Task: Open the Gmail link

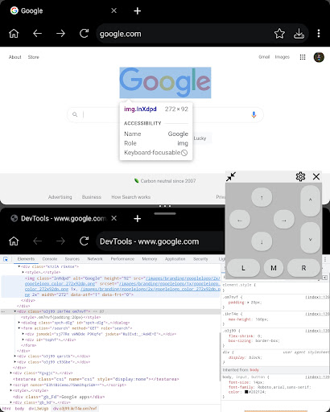Action: tap(264, 57)
